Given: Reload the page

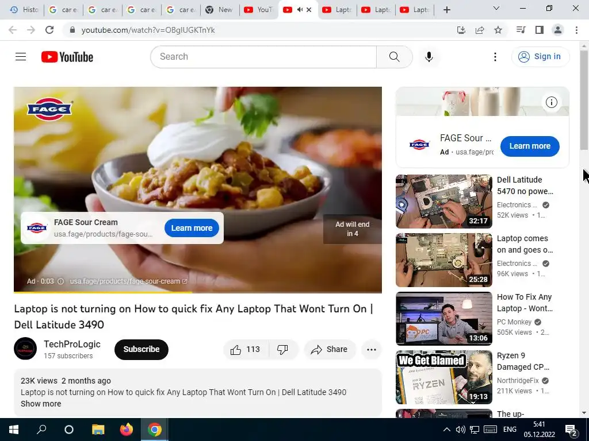Looking at the screenshot, I should coord(49,30).
